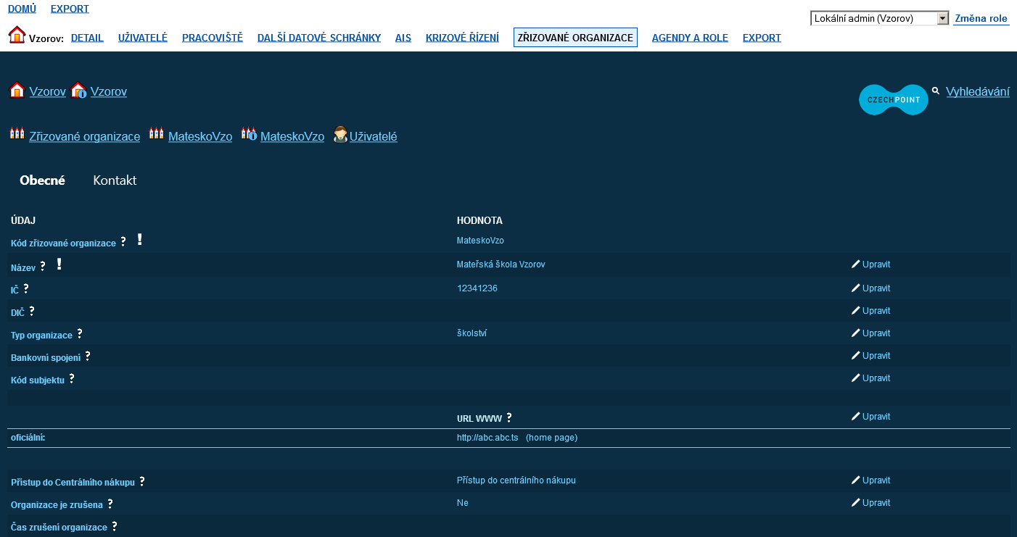Open DALŠÍ DATOVÉ SCHRÁNKY menu item
Viewport: 1017px width, 537px height.
pyautogui.click(x=319, y=38)
